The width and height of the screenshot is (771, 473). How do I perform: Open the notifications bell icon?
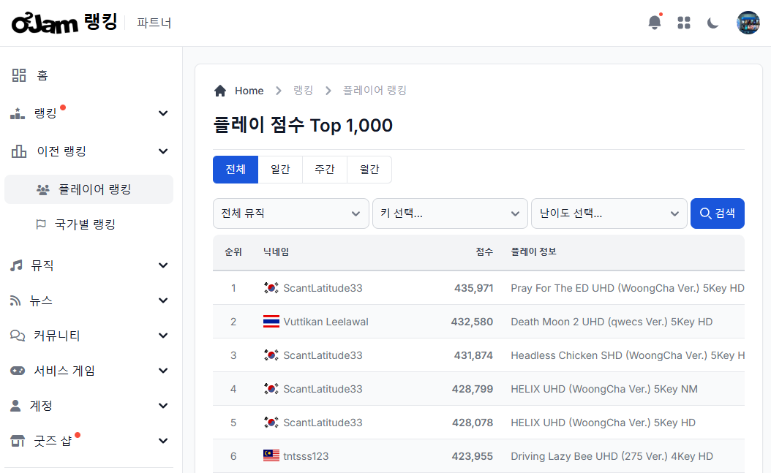point(654,23)
